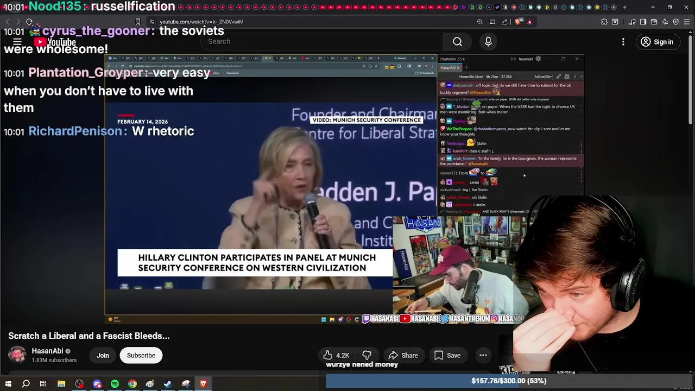Open the browser extensions puzzle icon

tap(604, 22)
